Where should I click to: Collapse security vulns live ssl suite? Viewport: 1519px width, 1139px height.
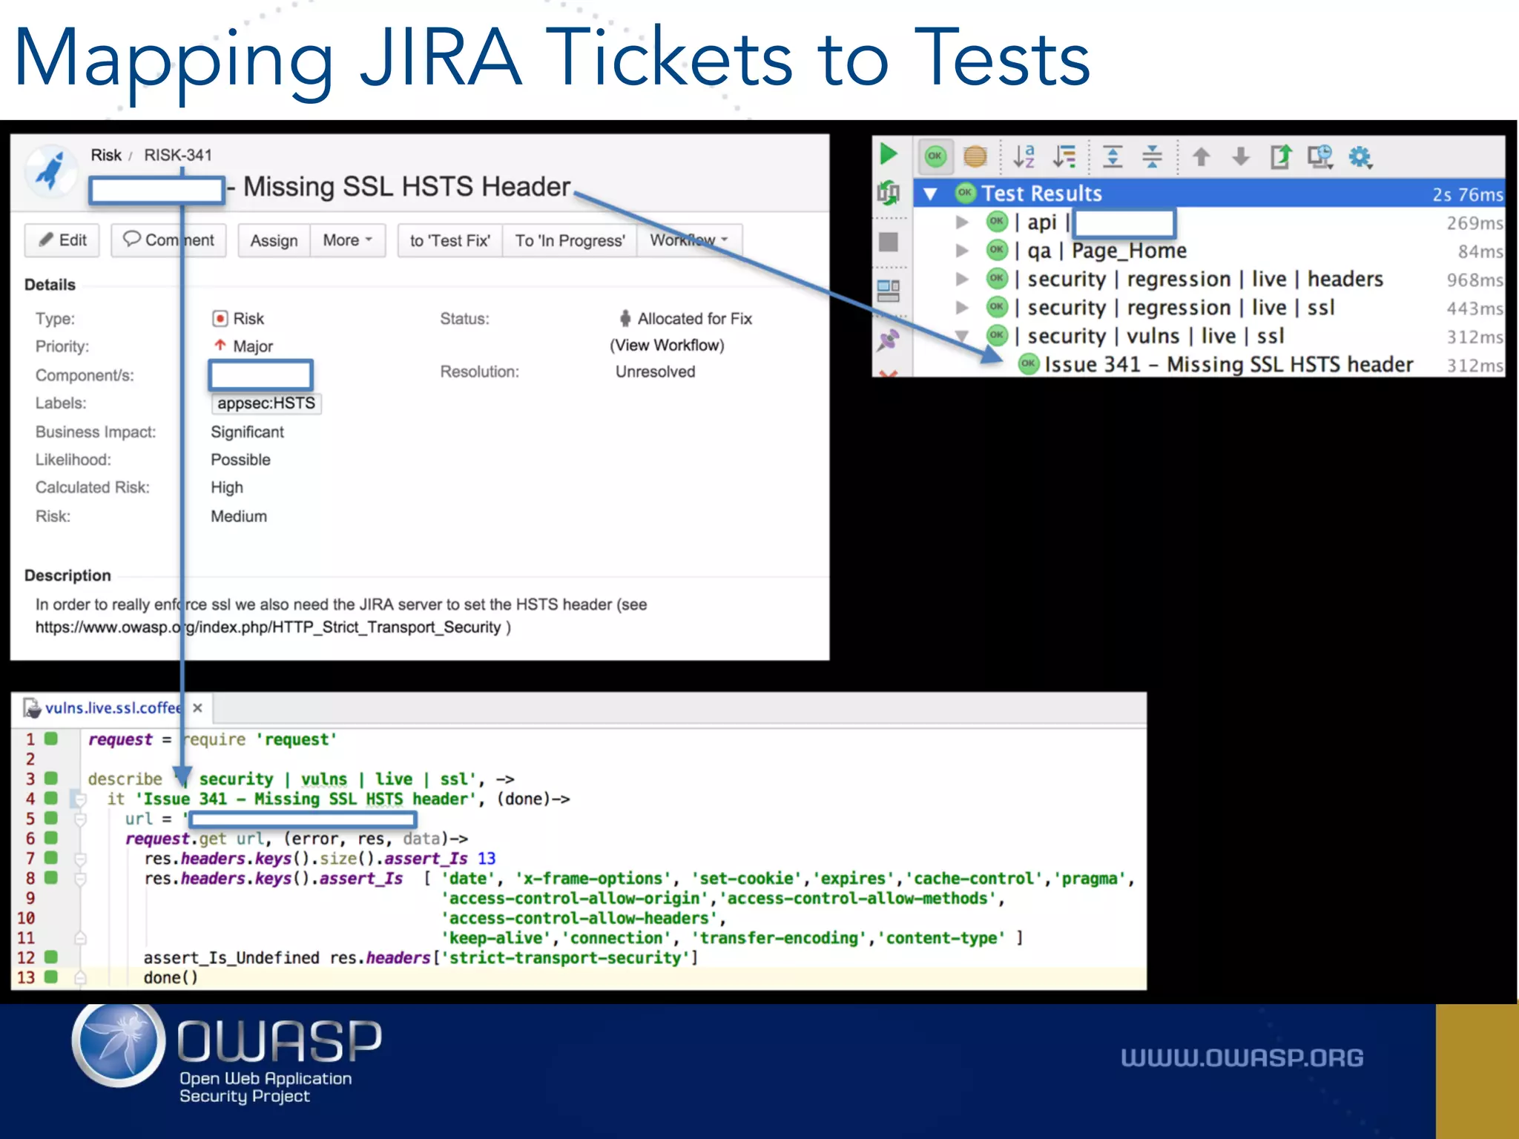(x=962, y=335)
